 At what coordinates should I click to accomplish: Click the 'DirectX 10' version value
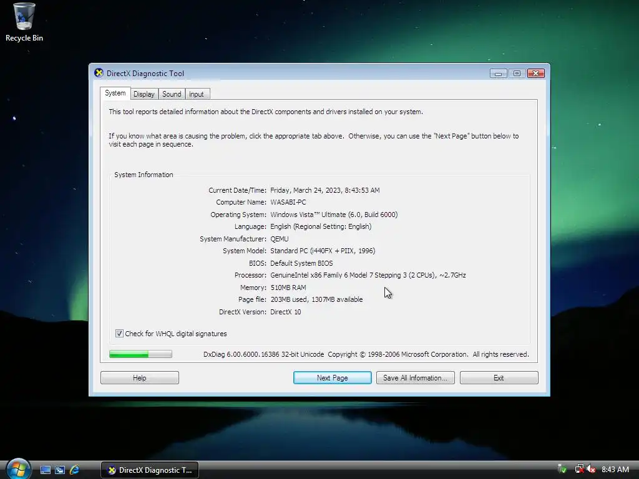[x=286, y=312]
